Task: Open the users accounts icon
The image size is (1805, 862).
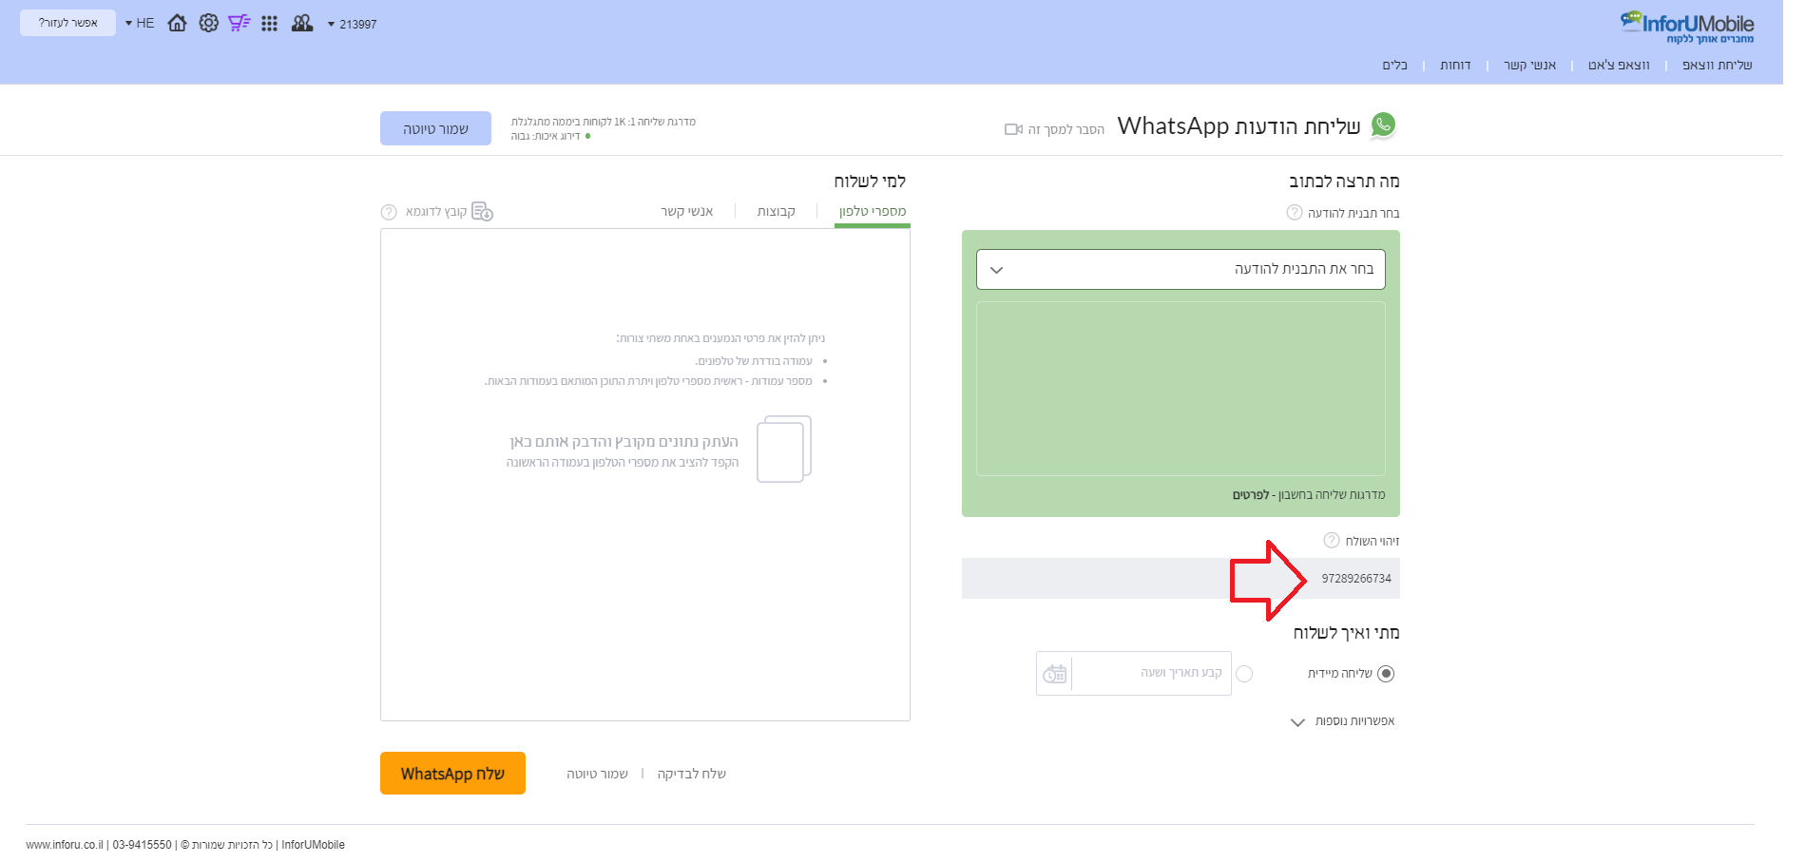Action: pos(302,23)
